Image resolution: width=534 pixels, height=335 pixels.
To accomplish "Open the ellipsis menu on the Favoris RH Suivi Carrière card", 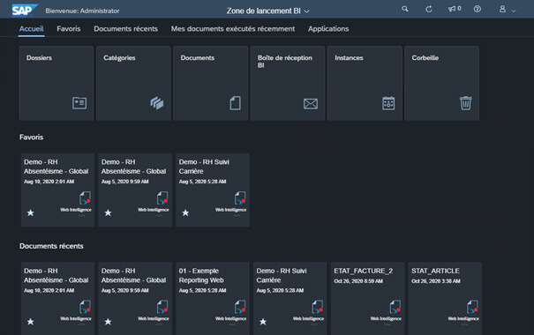I will 237,216.
